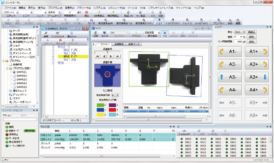274x163 pixels.
Task: Click the A1+ jog button
Action: click(x=257, y=51)
